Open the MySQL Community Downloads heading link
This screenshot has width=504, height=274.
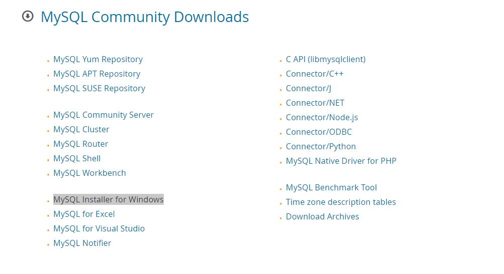145,17
